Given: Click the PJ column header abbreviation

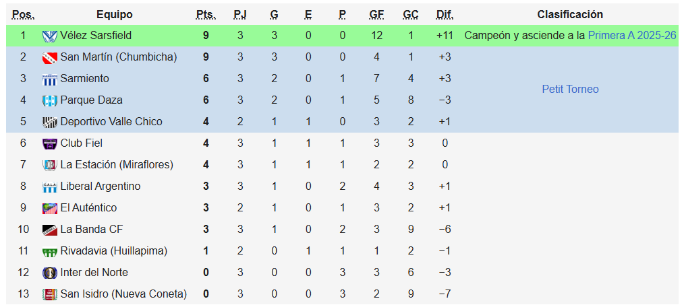Looking at the screenshot, I should click(x=240, y=15).
